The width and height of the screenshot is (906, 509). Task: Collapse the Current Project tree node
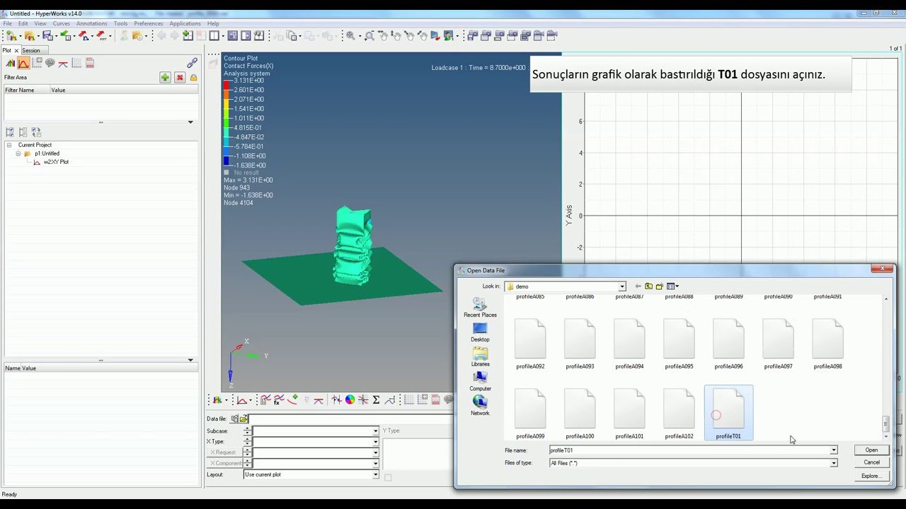click(x=9, y=145)
